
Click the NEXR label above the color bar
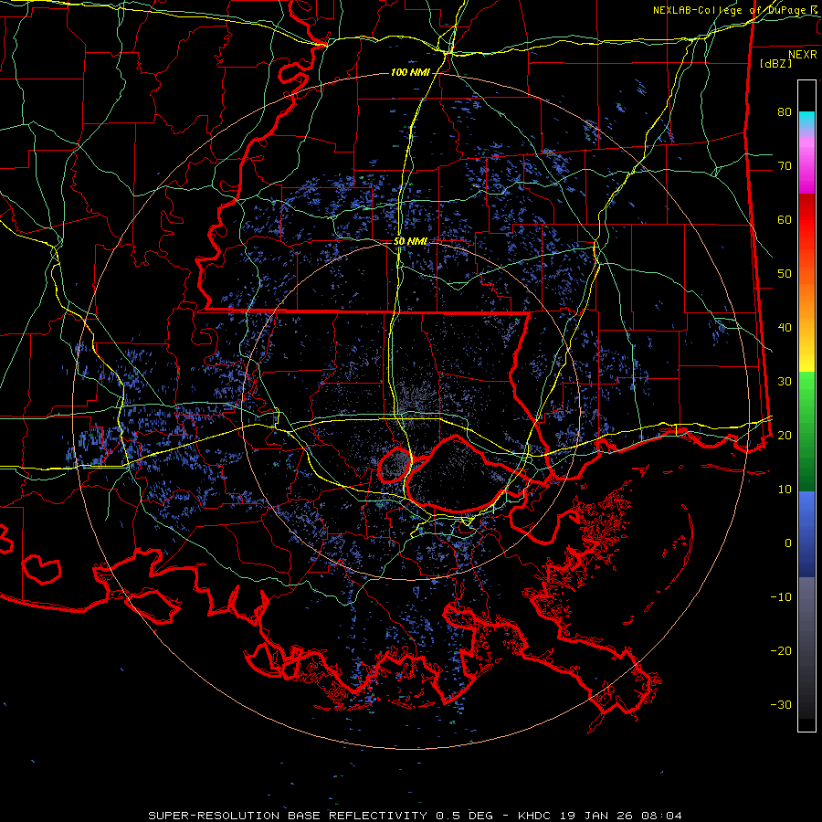[803, 55]
